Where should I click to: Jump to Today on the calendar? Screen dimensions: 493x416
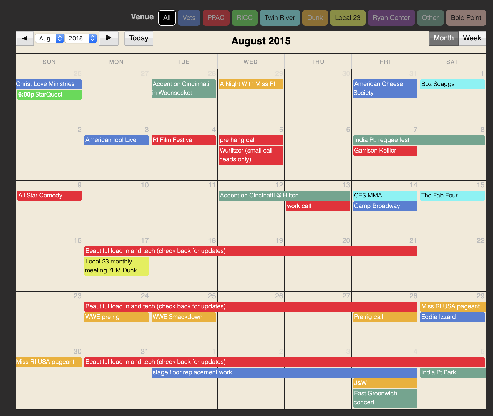tap(139, 38)
